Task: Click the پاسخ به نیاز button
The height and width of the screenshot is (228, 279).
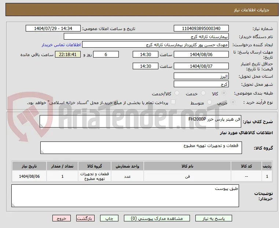Action: tap(213, 218)
